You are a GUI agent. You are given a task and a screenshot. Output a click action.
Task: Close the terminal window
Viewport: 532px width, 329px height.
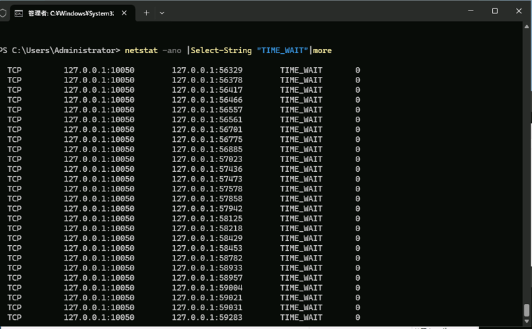point(519,11)
